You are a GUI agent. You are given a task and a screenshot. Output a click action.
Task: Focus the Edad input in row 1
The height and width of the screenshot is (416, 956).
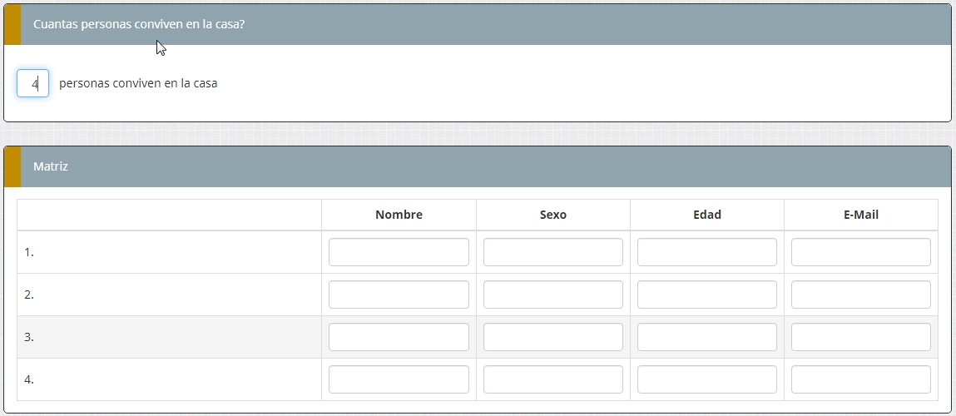coord(706,252)
